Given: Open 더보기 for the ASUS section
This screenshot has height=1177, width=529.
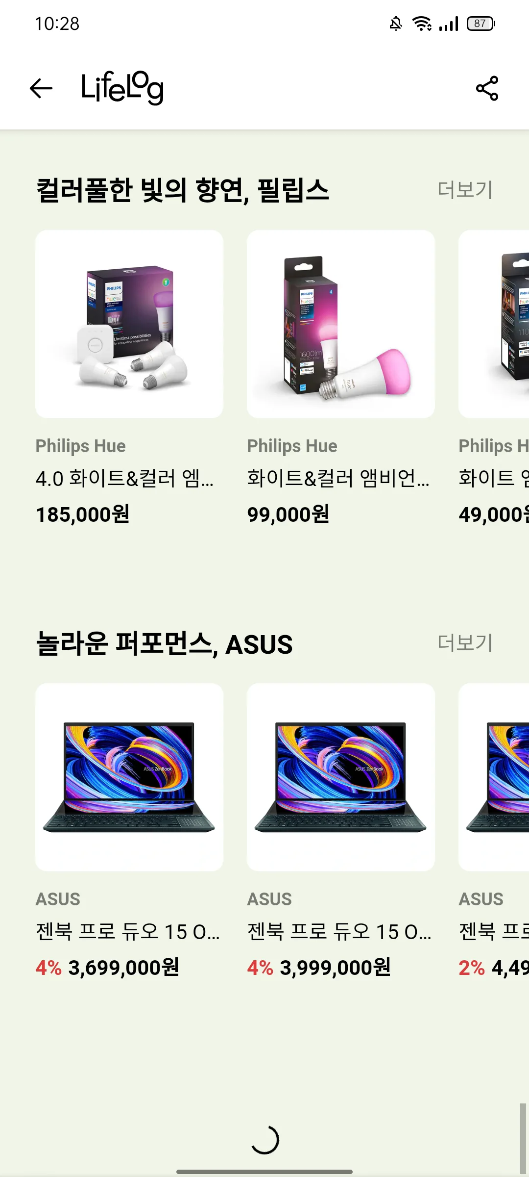Looking at the screenshot, I should point(465,643).
